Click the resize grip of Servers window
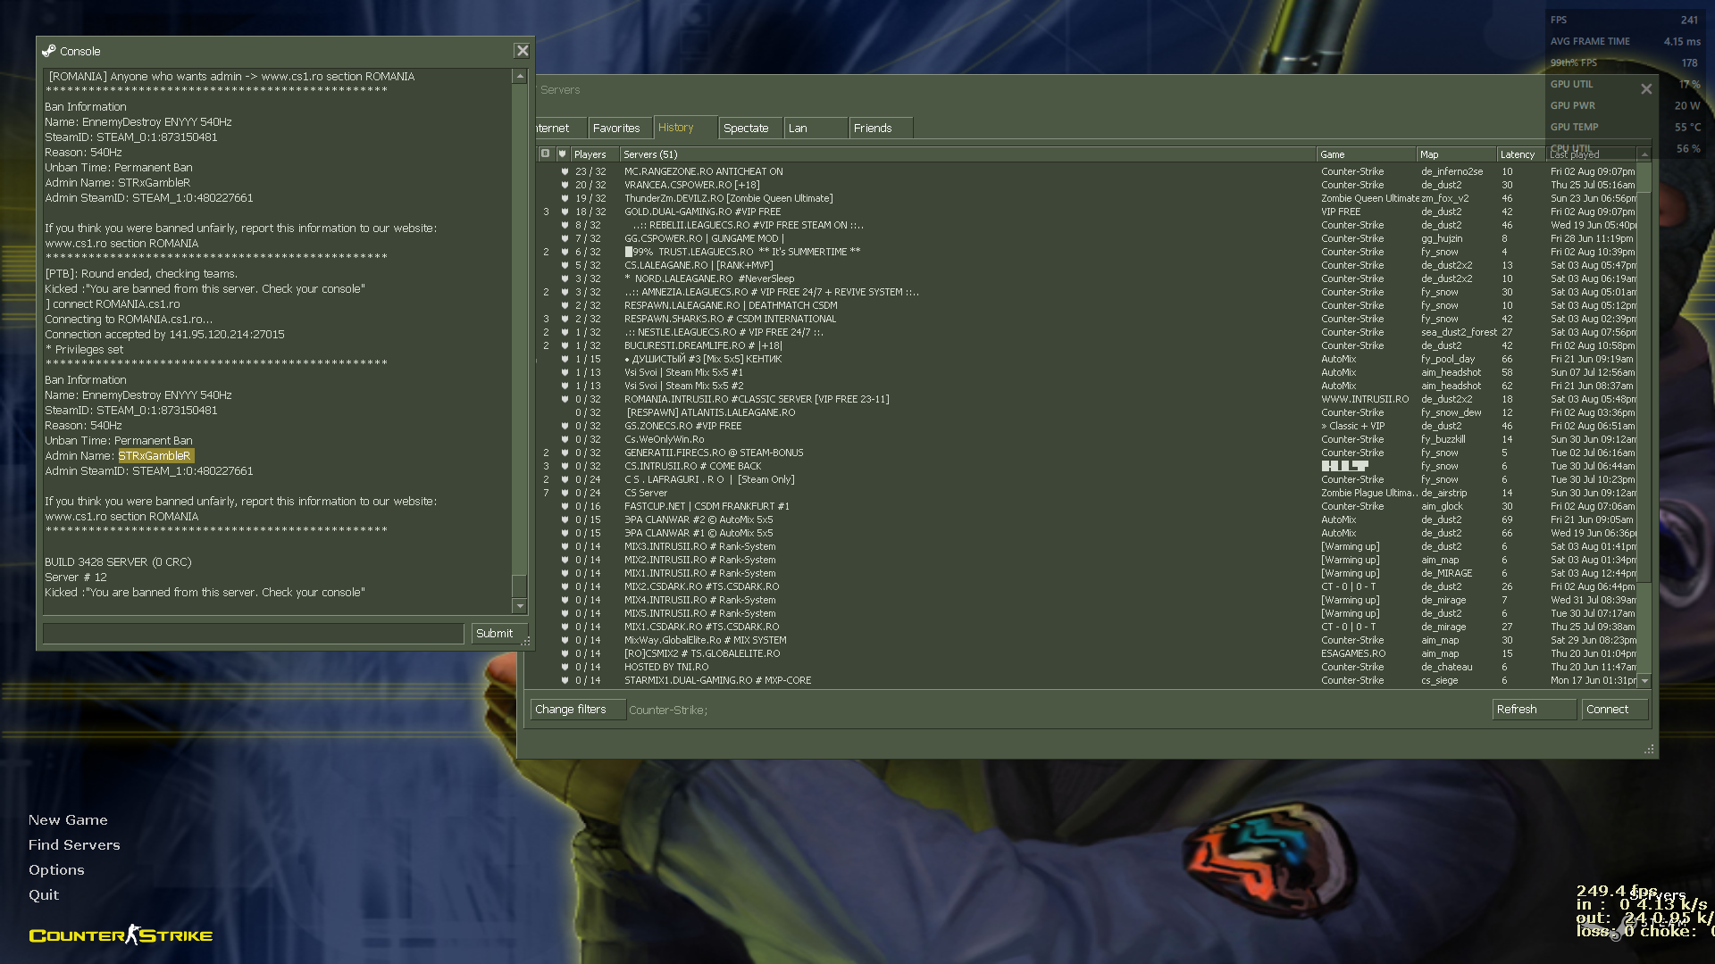1715x964 pixels. (1649, 750)
